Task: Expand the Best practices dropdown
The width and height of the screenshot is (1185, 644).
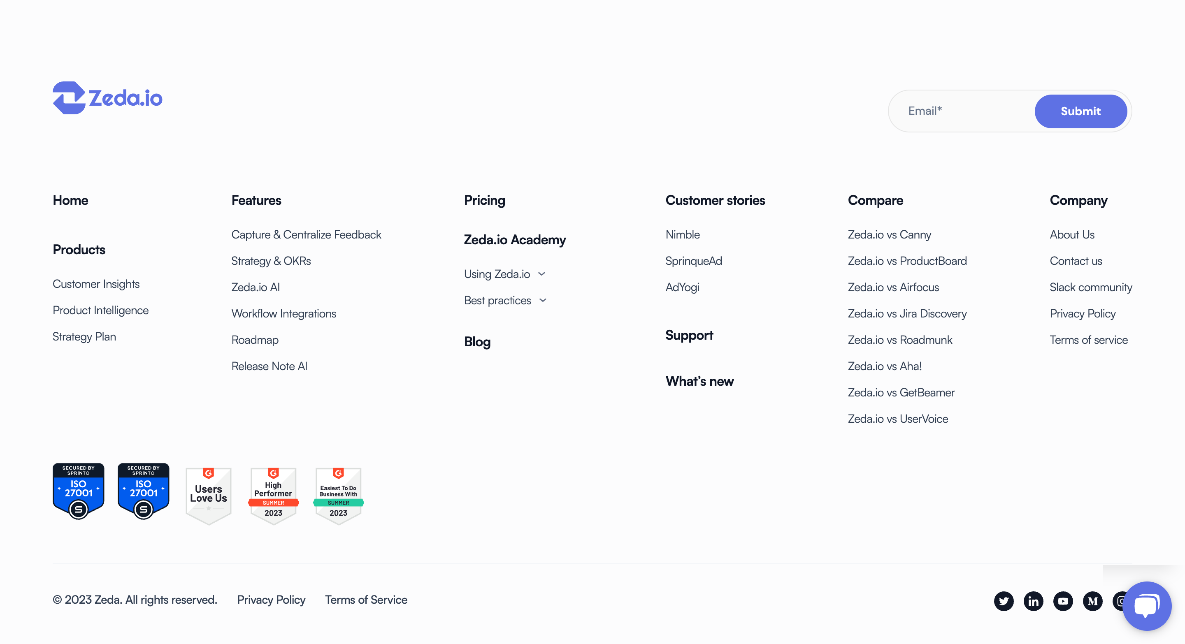Action: [505, 300]
